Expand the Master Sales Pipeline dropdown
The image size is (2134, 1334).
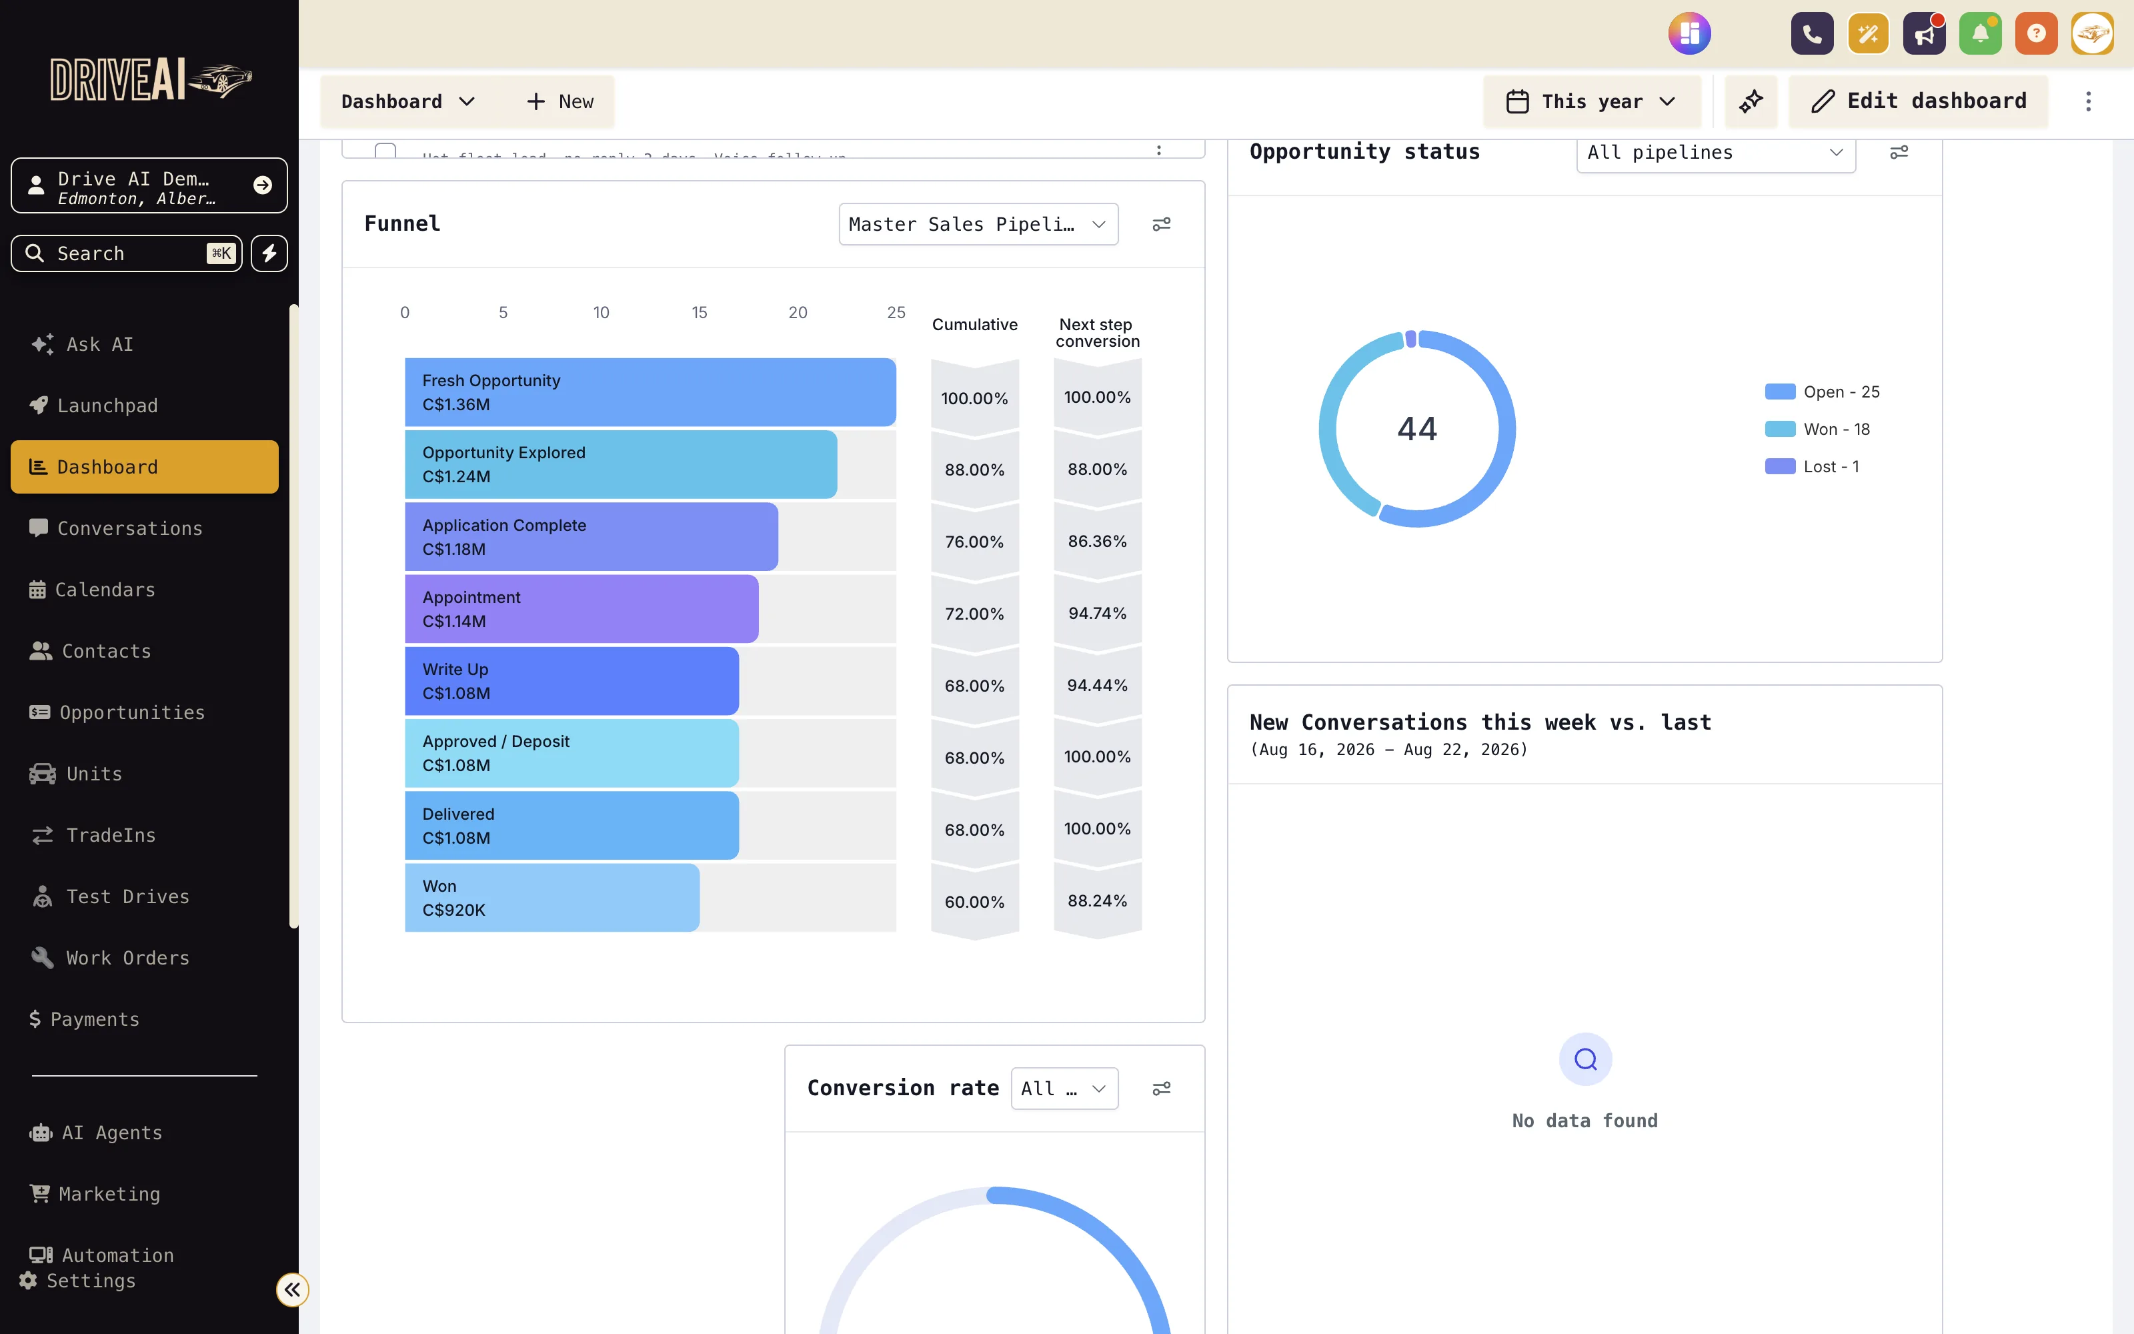[x=978, y=224]
